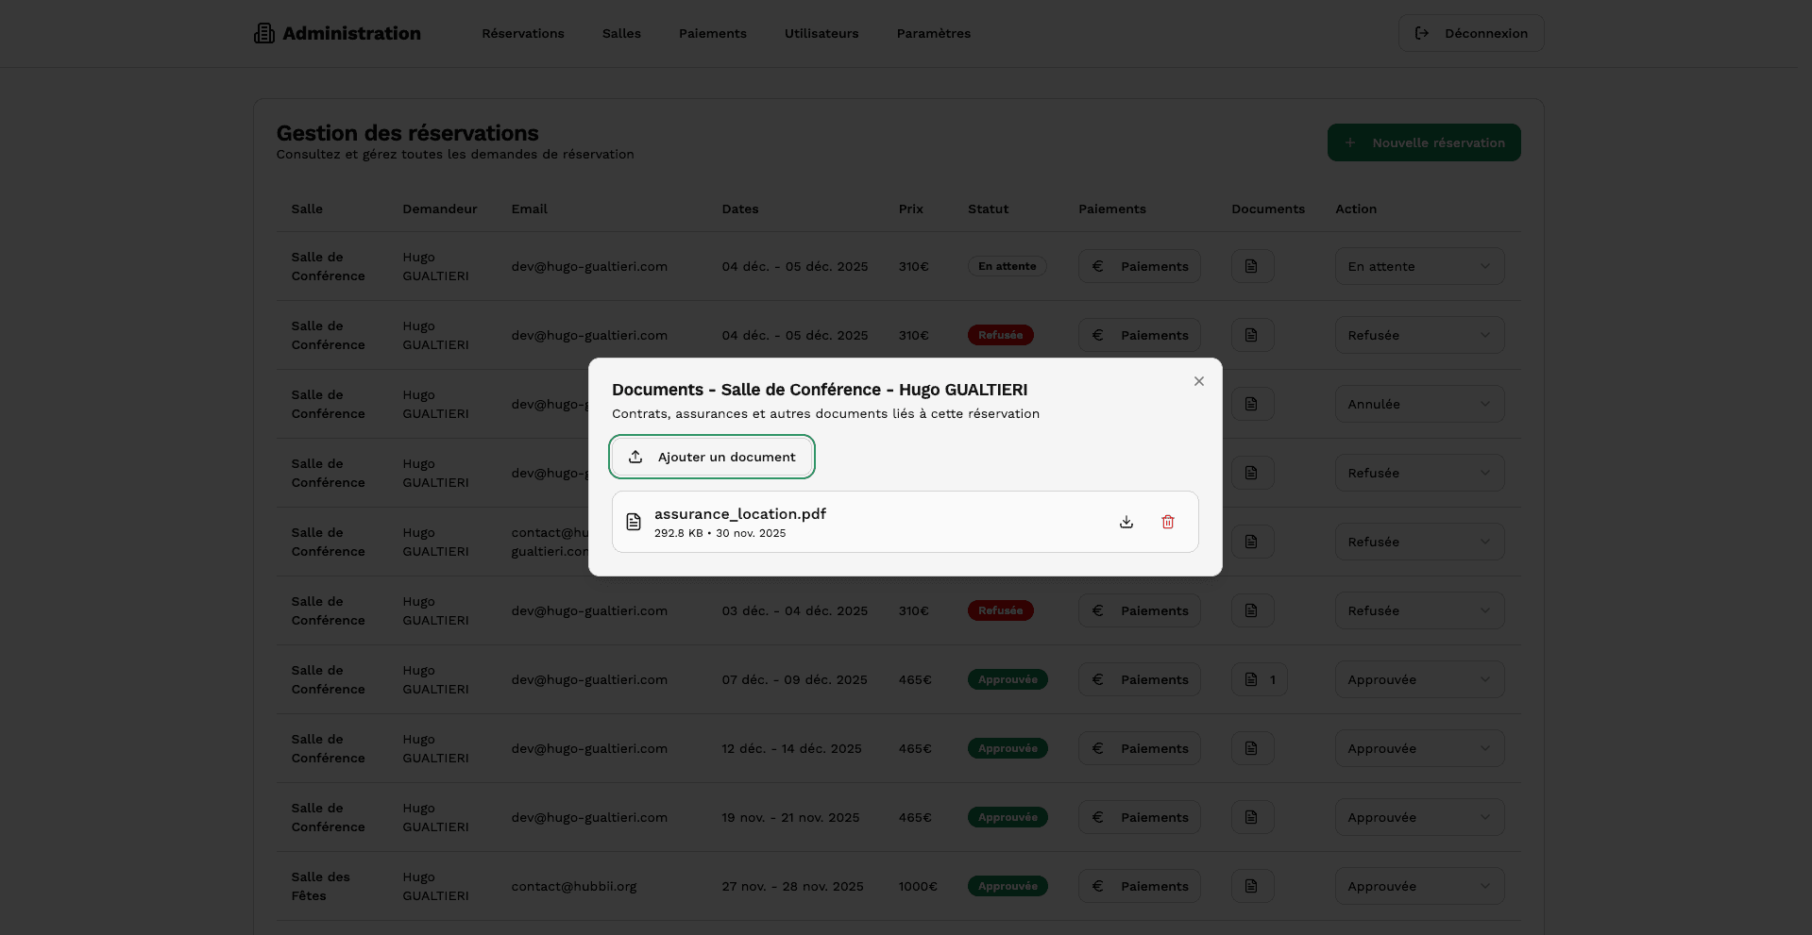The height and width of the screenshot is (935, 1812).
Task: Download the assurance_location.pdf file
Action: point(1126,522)
